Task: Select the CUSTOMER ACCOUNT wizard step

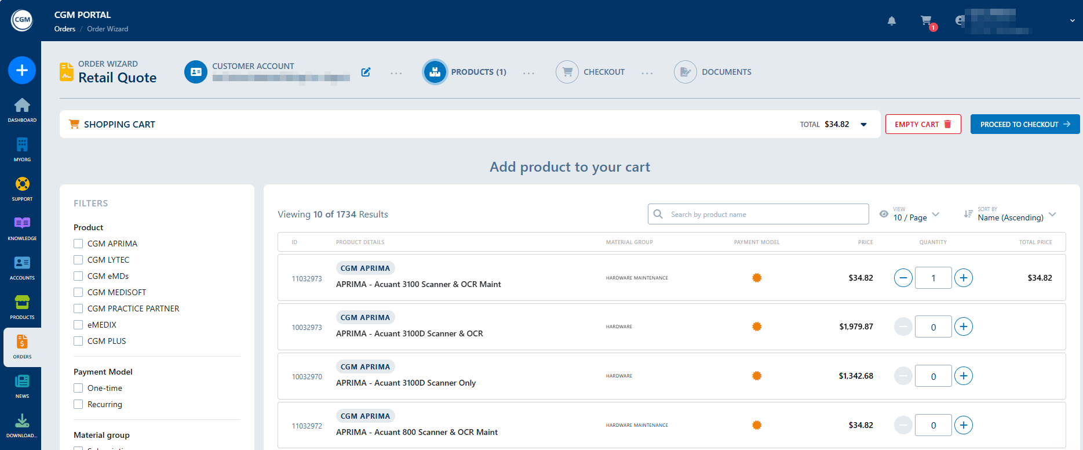Action: [253, 66]
